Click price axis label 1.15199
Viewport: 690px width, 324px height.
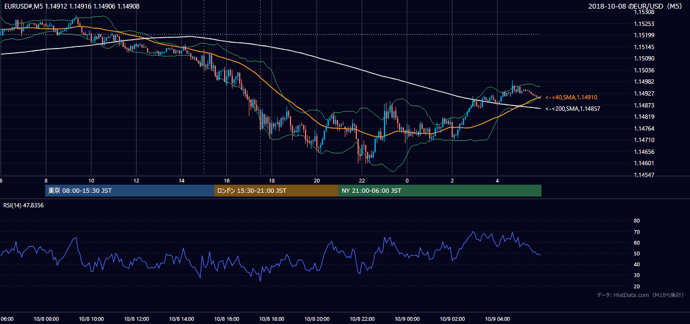pyautogui.click(x=644, y=35)
